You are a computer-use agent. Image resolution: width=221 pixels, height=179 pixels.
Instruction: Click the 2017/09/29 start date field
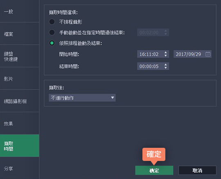click(x=192, y=54)
